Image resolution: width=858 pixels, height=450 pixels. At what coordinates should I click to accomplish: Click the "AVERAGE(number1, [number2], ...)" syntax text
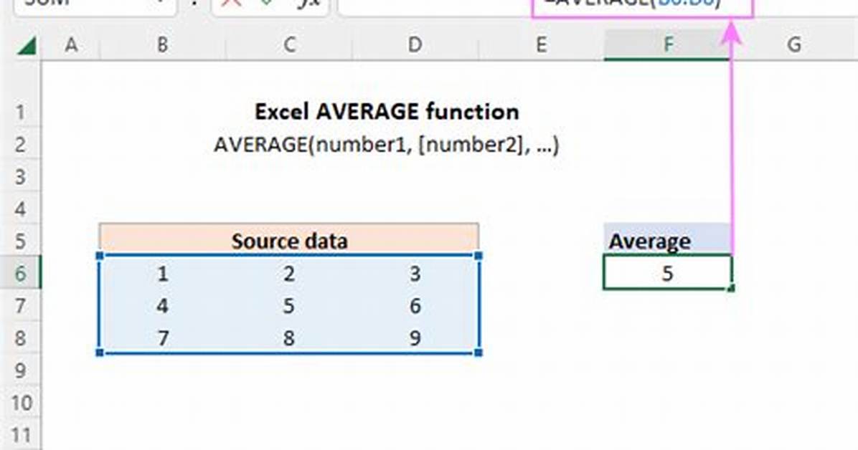387,145
